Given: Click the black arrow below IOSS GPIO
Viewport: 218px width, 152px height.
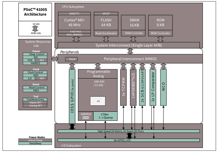Looking at the screenshot, I should click(72, 127).
